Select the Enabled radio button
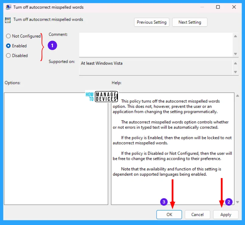The height and width of the screenshot is (225, 245). click(8, 46)
